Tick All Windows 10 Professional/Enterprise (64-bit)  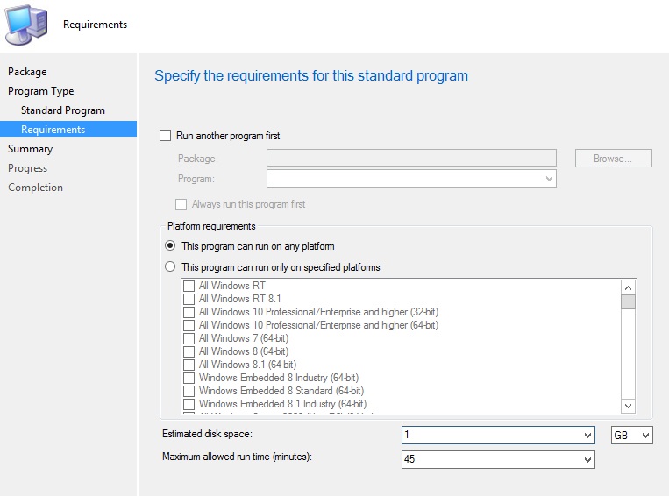point(189,325)
